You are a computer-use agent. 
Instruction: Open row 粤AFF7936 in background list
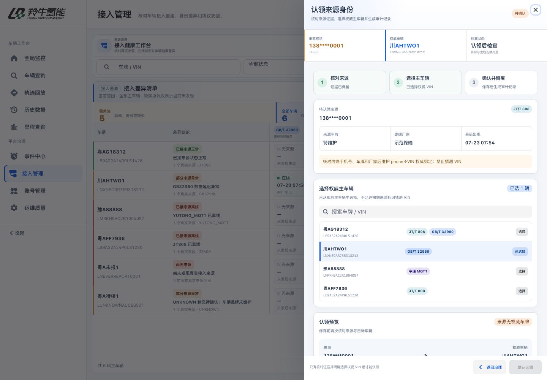[x=198, y=243]
